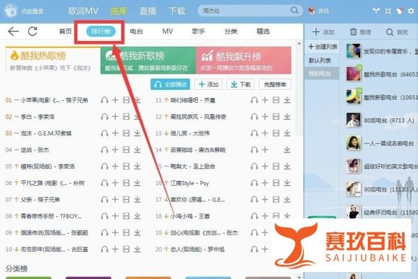Image resolution: width=418 pixels, height=279 pixels.
Task: Select the 排行榜 tab
Action: point(101,31)
